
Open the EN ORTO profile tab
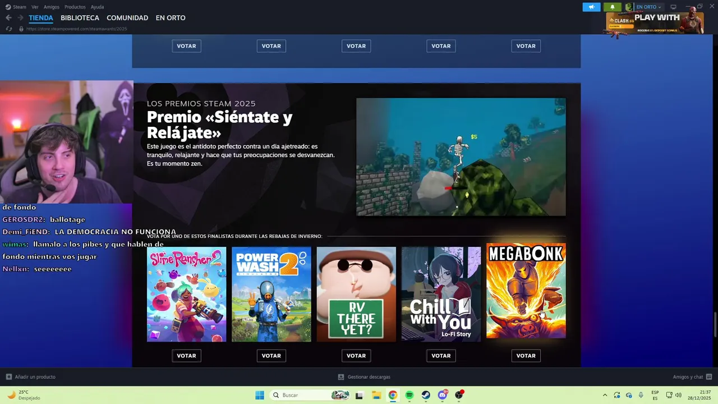[171, 18]
